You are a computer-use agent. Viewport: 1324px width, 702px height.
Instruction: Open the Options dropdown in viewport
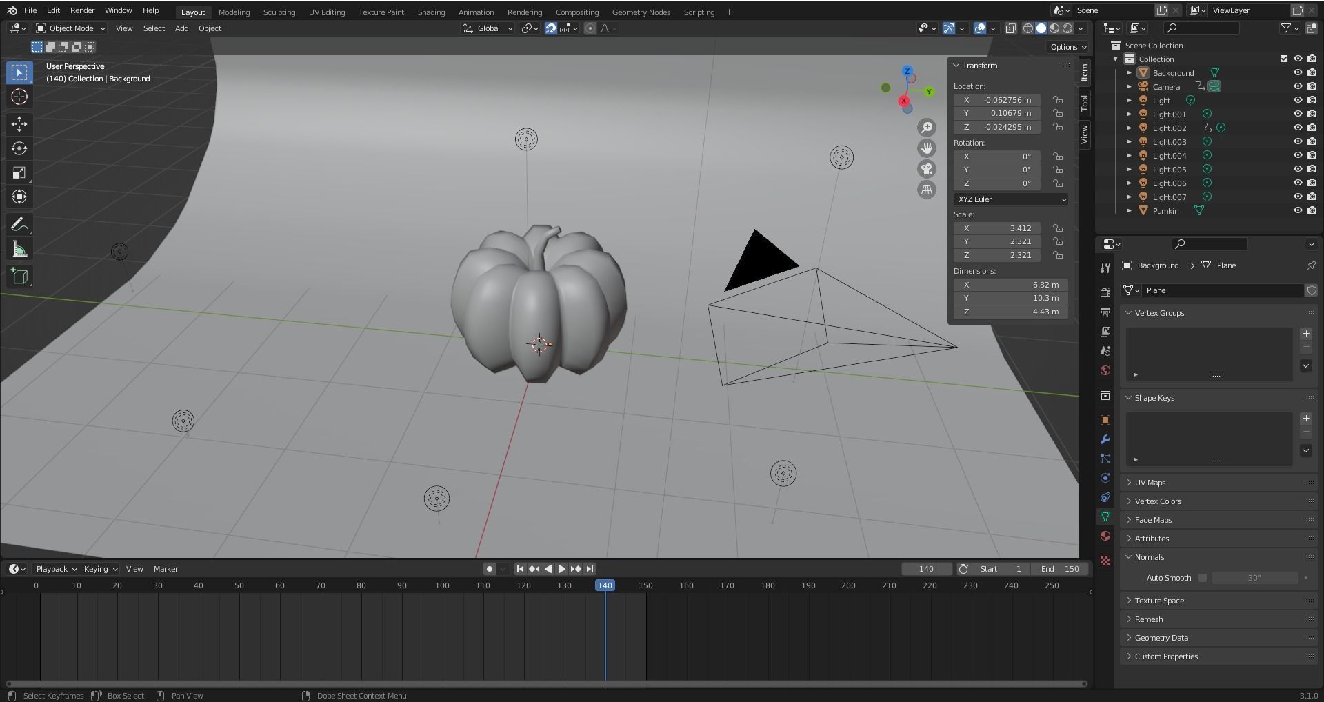(1067, 47)
